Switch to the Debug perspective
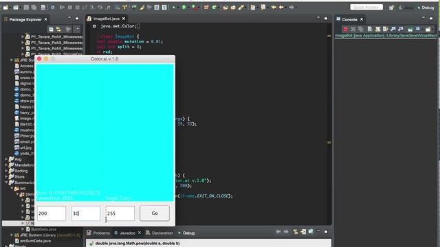This screenshot has height=247, width=440. (x=426, y=8)
